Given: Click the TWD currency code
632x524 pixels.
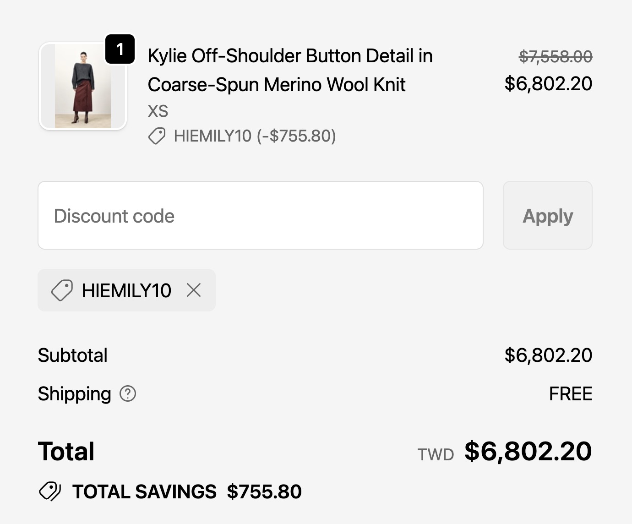Looking at the screenshot, I should coord(436,454).
